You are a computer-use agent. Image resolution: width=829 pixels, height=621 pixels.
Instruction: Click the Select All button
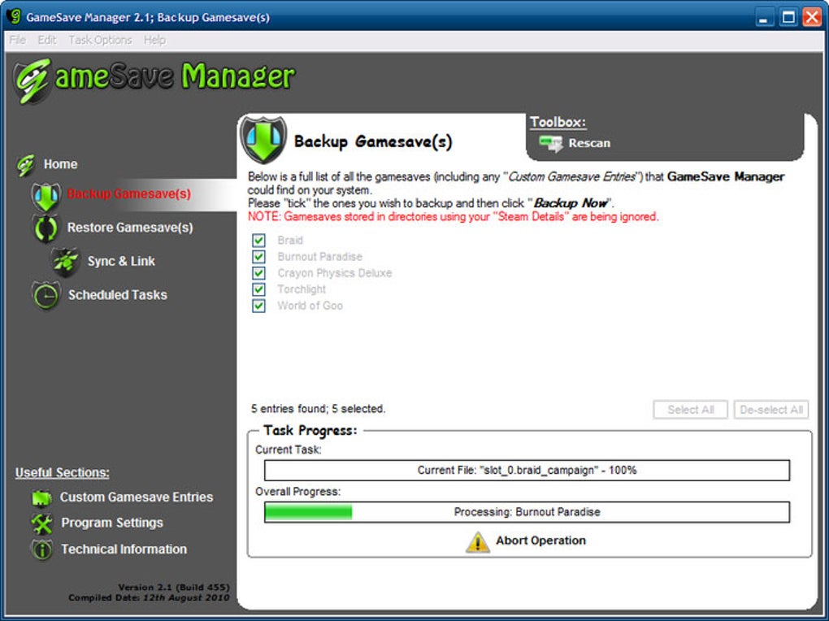click(x=690, y=410)
